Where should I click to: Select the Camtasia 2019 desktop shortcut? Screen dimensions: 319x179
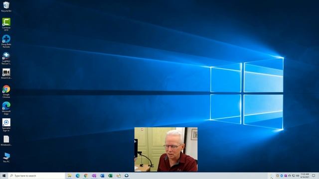click(6, 24)
